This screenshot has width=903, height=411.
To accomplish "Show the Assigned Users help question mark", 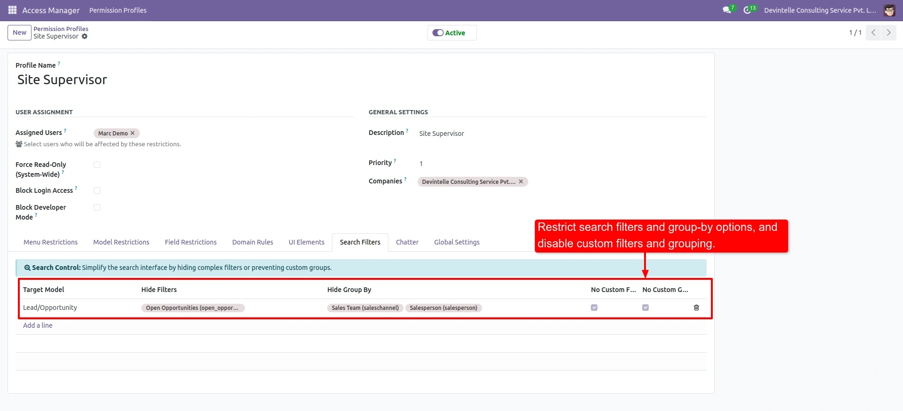I will (x=65, y=130).
